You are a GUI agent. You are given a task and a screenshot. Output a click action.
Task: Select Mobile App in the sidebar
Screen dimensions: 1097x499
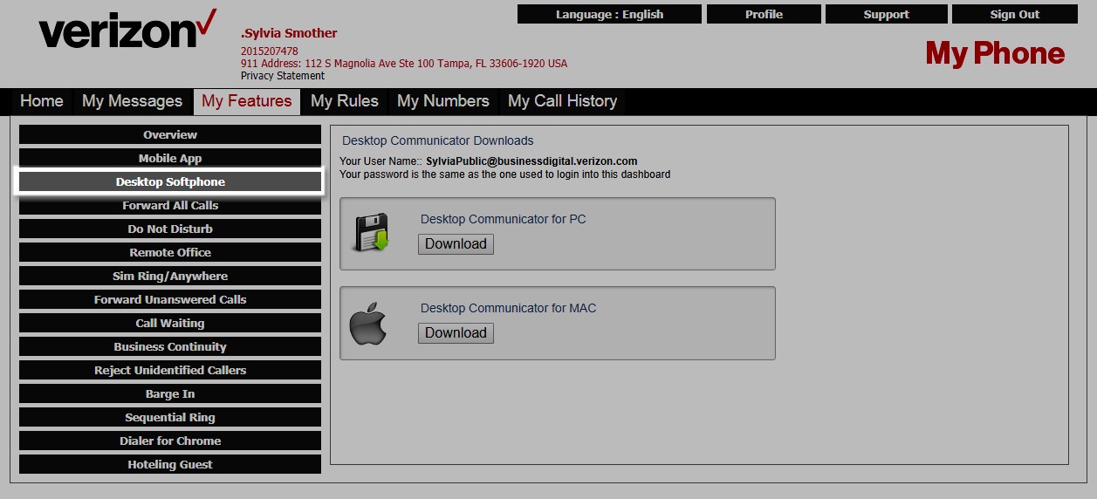[170, 158]
